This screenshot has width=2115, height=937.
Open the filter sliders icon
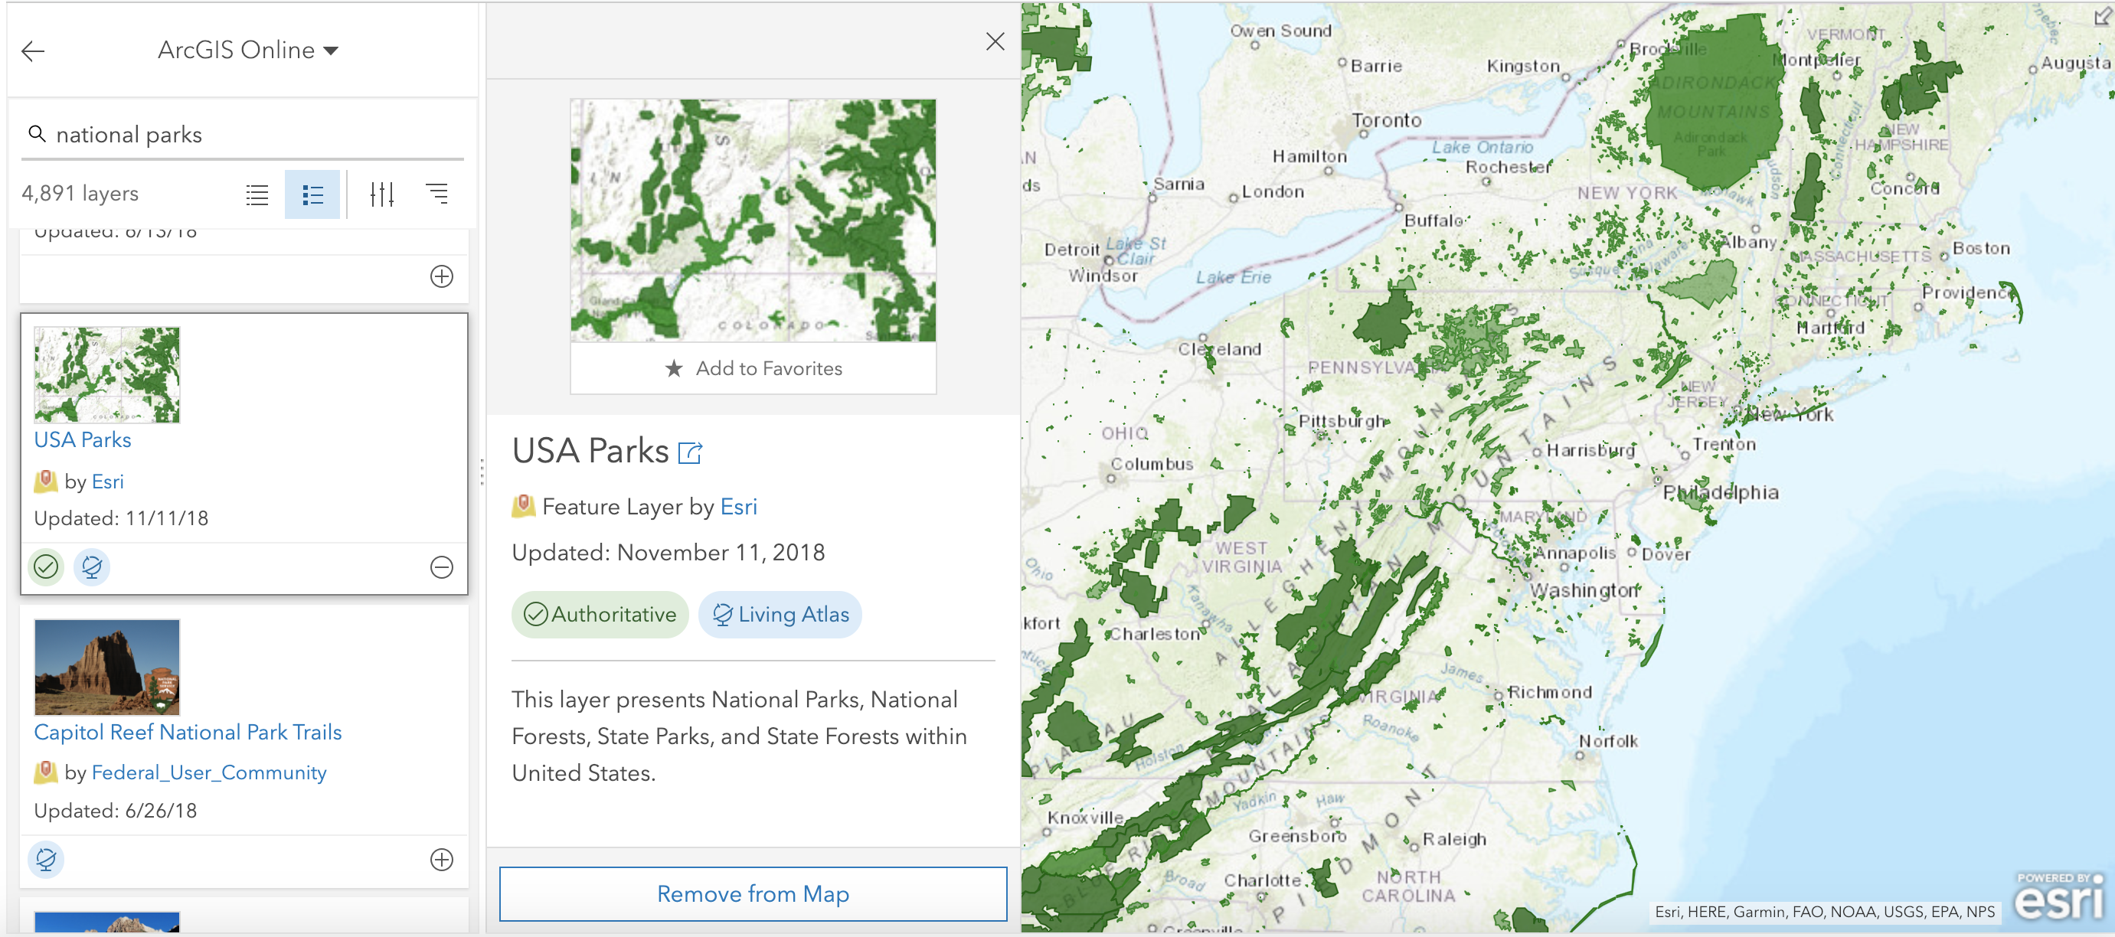tap(382, 194)
